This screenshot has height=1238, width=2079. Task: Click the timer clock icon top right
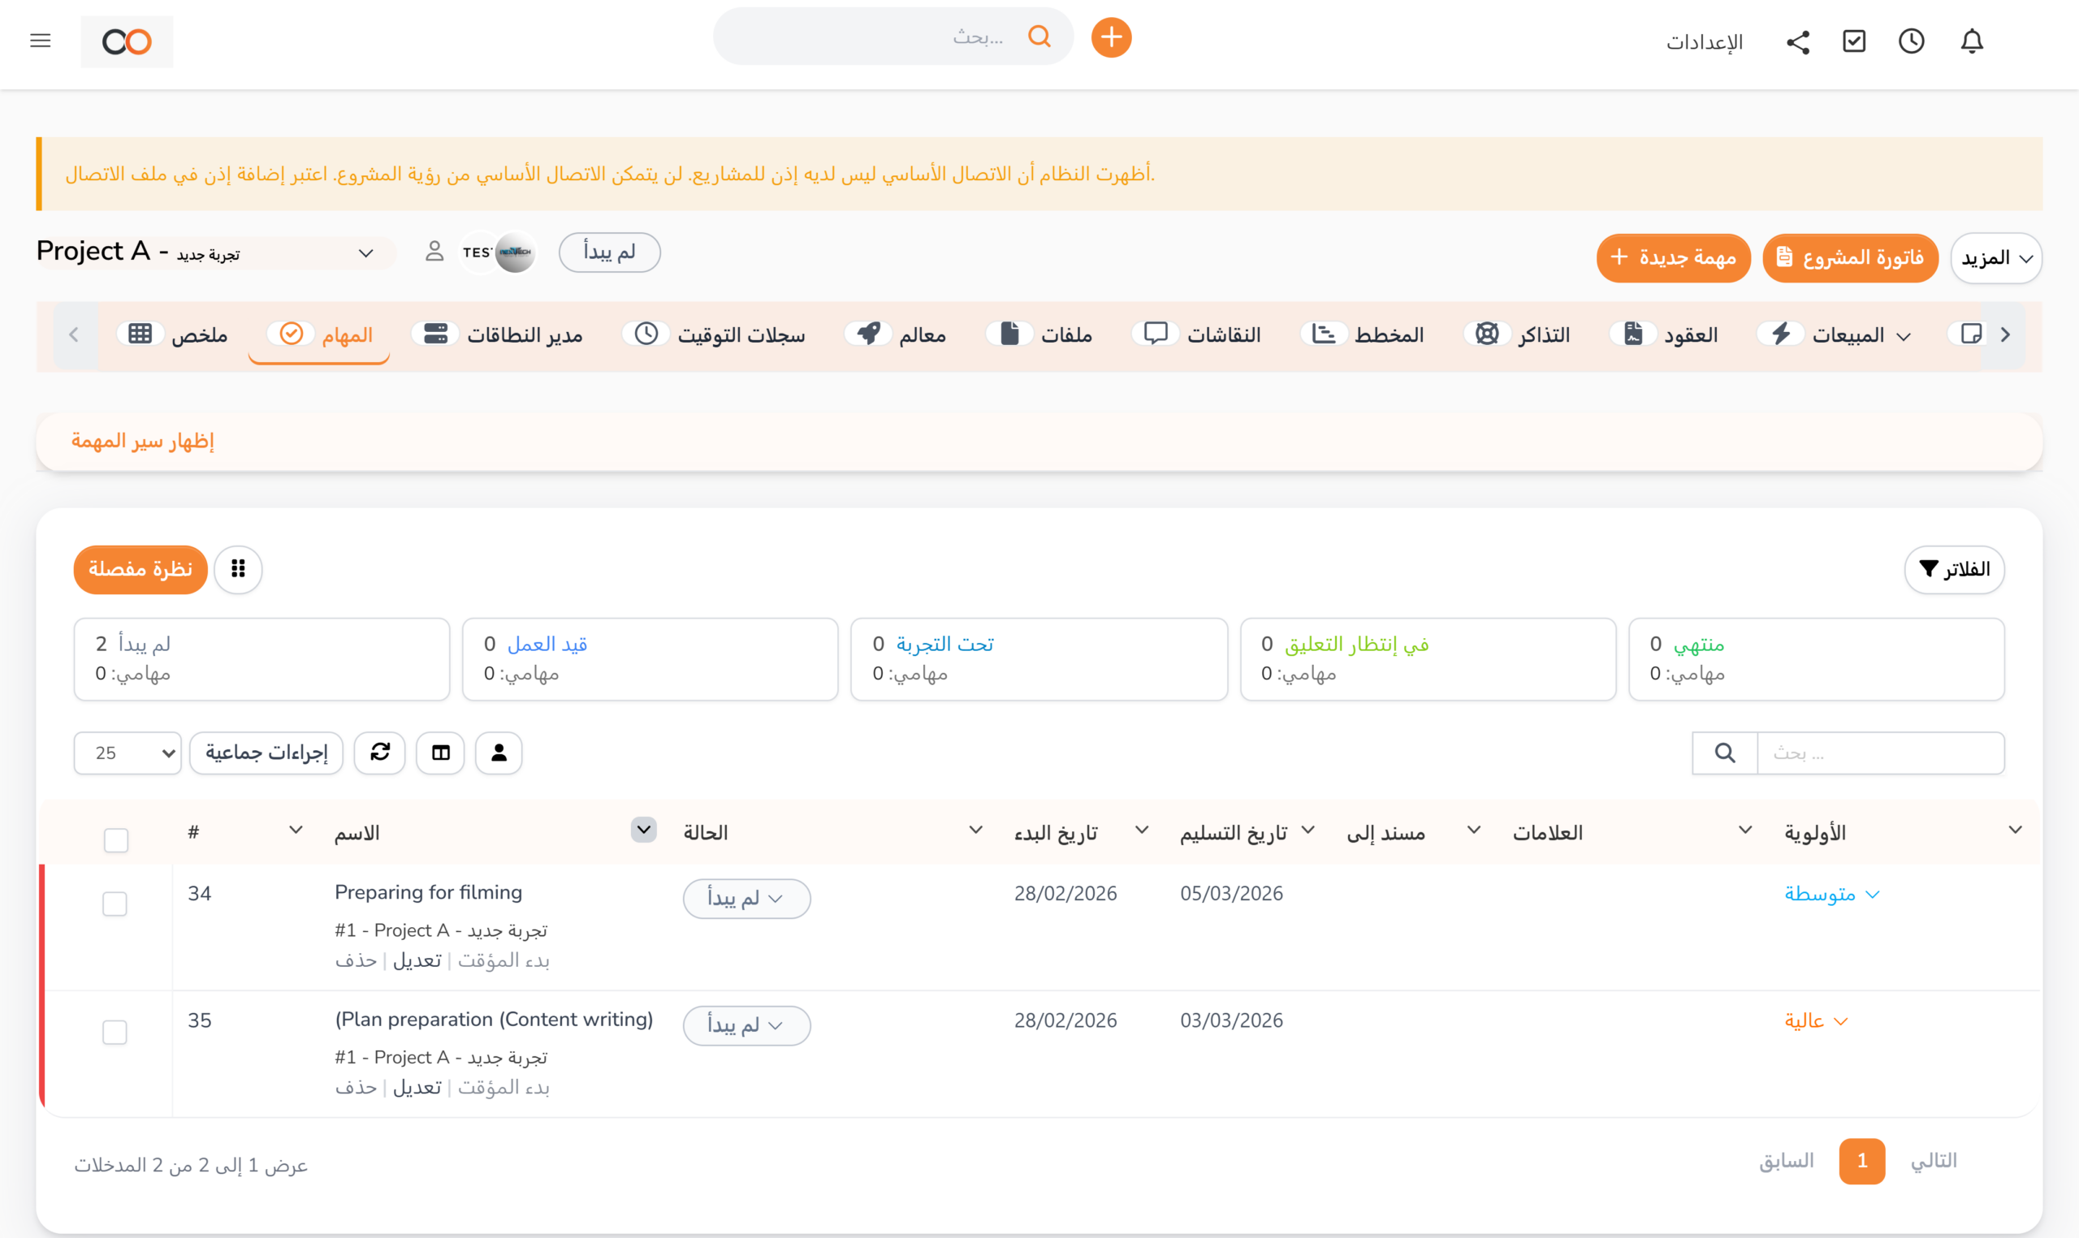[x=1912, y=40]
